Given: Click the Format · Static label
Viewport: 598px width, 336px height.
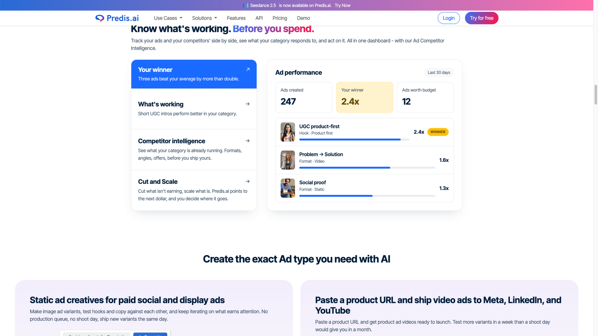Looking at the screenshot, I should pos(312,189).
